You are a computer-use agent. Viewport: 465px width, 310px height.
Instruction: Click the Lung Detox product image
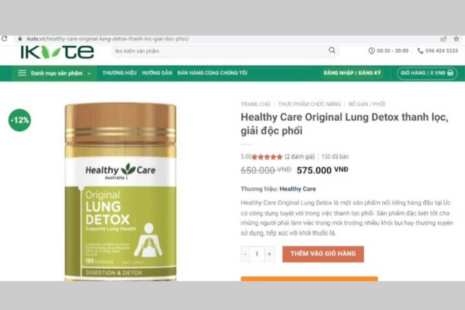click(121, 192)
